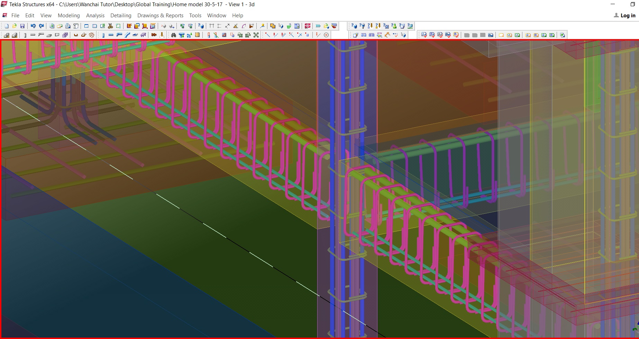Select the Create contour plate tool
This screenshot has height=339, width=639.
135,35
